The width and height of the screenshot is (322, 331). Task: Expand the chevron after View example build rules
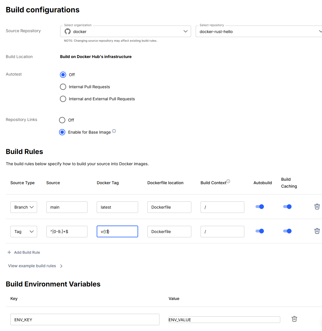click(61, 266)
